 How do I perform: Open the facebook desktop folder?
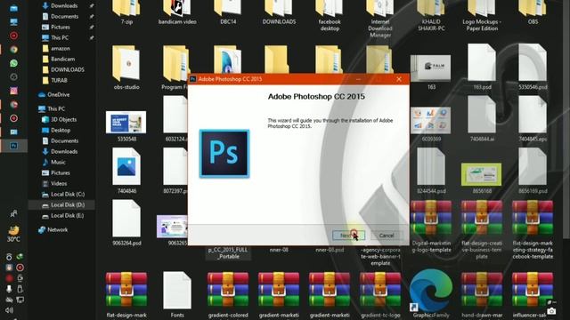[x=330, y=16]
